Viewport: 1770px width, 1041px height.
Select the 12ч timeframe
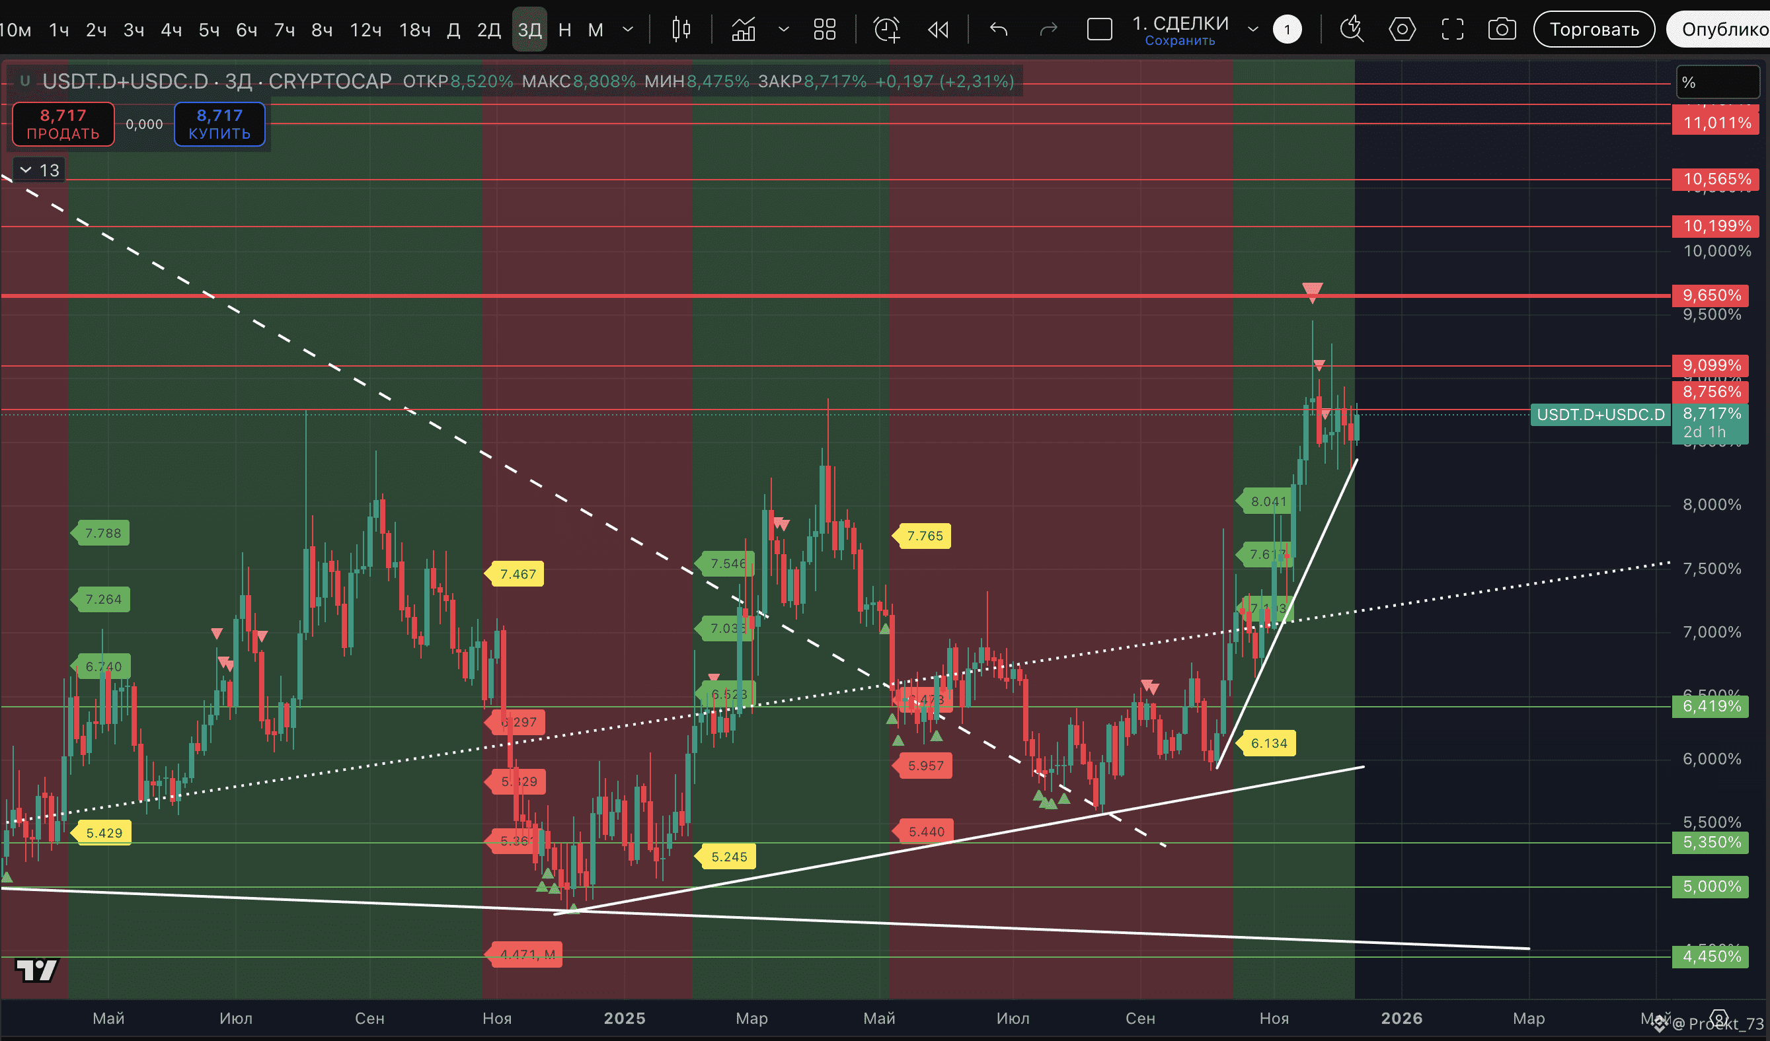(366, 30)
